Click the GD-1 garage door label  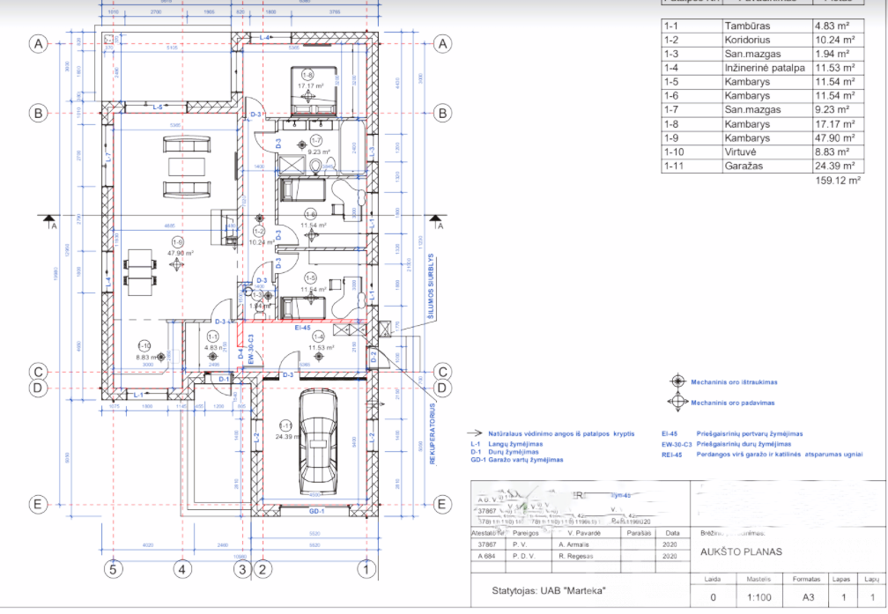tap(316, 512)
